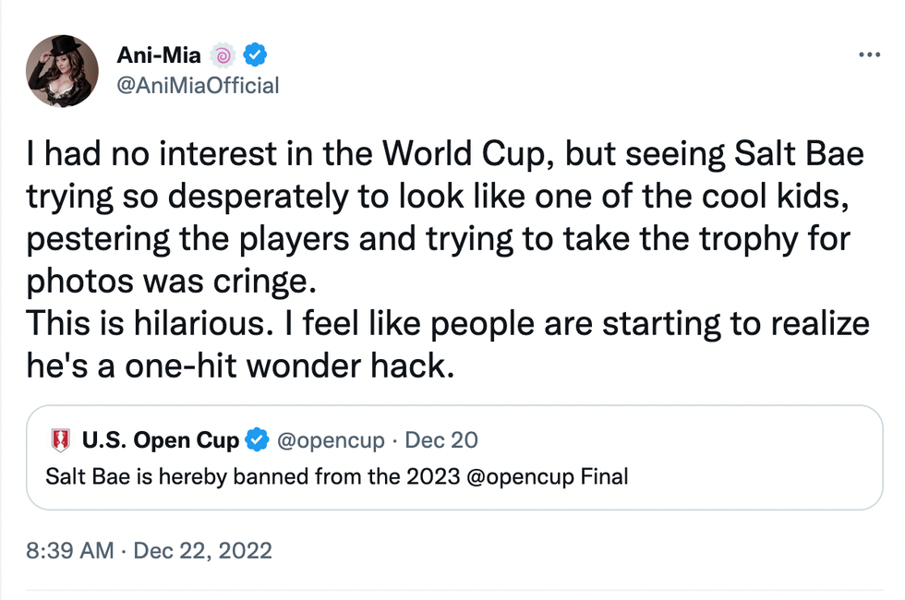Open the U.S. Open Cup account name
This screenshot has width=905, height=600.
pyautogui.click(x=160, y=440)
